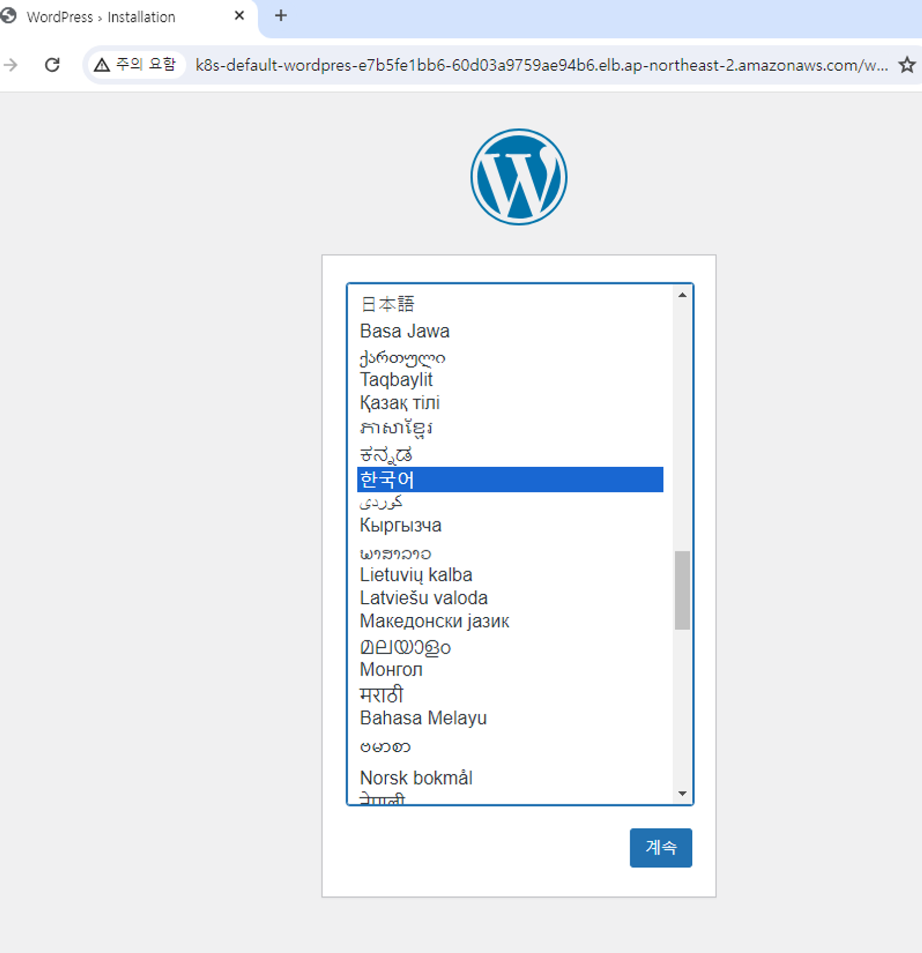The height and width of the screenshot is (953, 922).
Task: Click the address bar URL
Action: tap(541, 65)
